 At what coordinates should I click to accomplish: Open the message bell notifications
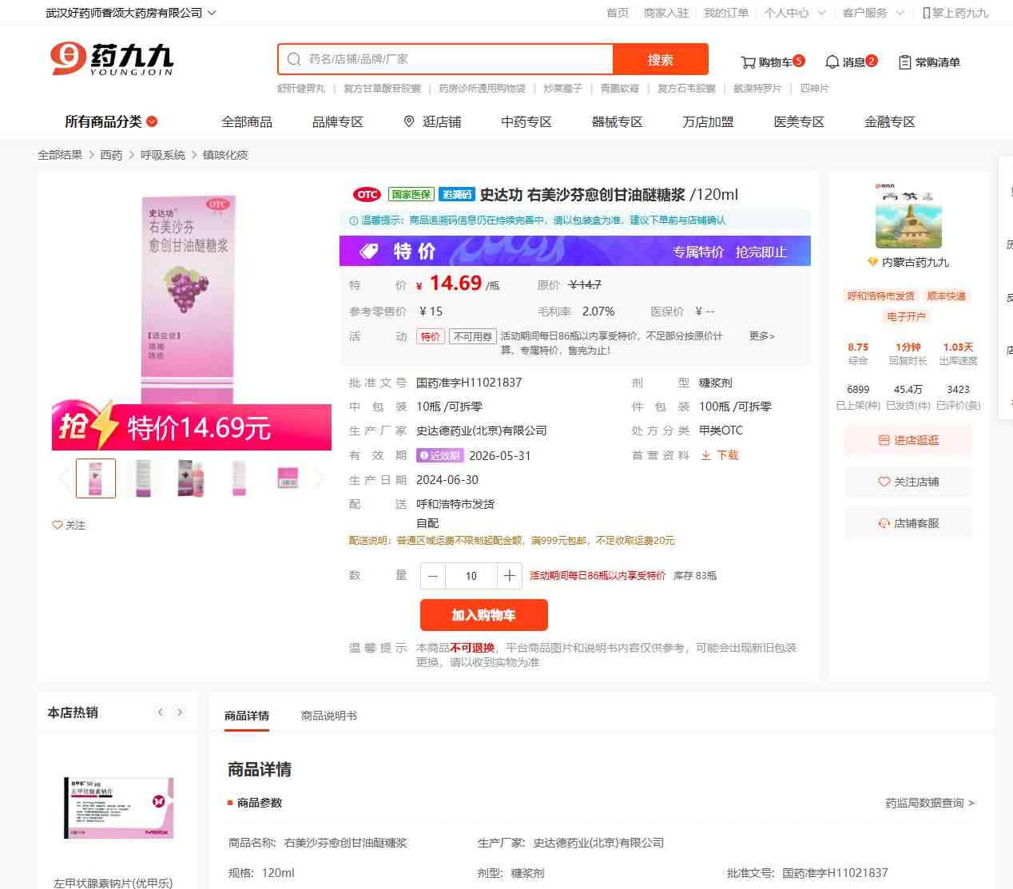(x=832, y=62)
